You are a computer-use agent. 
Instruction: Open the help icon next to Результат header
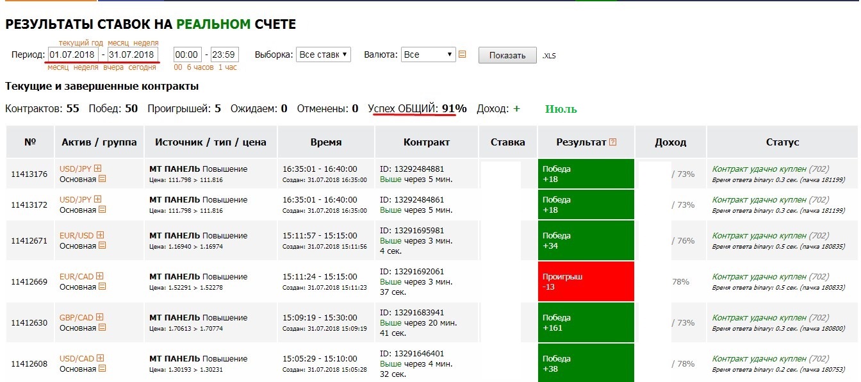pos(613,142)
